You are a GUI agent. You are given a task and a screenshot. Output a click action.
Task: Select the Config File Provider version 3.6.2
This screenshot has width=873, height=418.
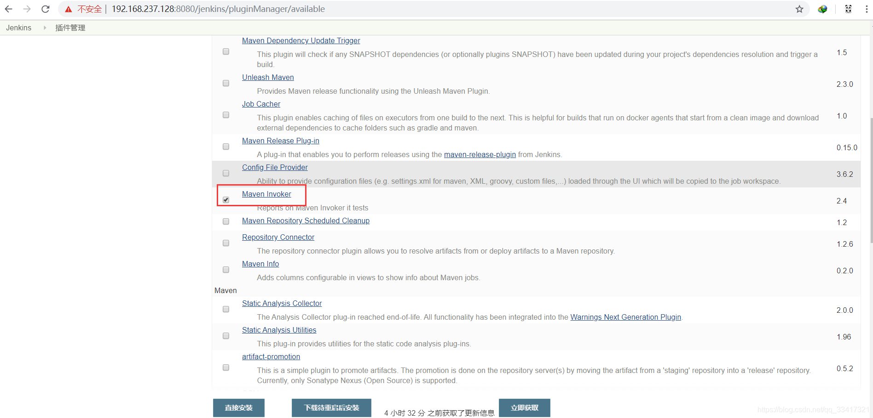pyautogui.click(x=845, y=174)
